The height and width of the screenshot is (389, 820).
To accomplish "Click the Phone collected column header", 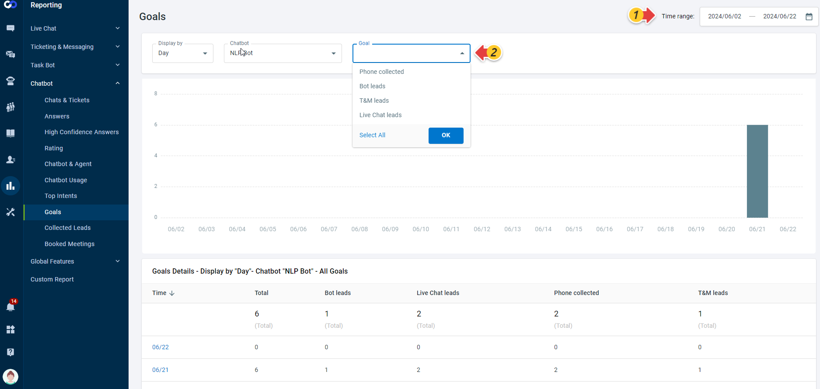I will point(576,293).
